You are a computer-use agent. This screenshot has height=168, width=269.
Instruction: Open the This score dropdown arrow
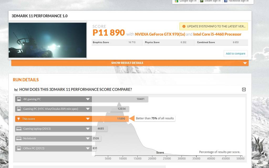click(x=88, y=119)
